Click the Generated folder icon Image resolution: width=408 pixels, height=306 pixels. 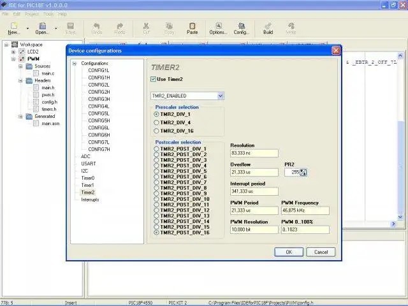[x=29, y=116]
